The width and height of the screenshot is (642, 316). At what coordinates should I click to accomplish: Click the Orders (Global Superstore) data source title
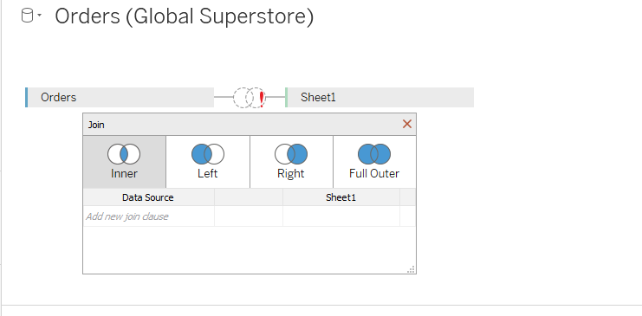pyautogui.click(x=185, y=16)
